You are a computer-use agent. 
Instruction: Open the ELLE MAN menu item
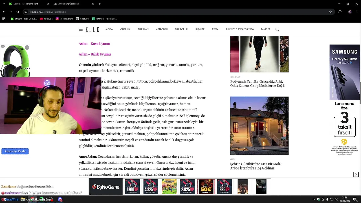click(143, 29)
